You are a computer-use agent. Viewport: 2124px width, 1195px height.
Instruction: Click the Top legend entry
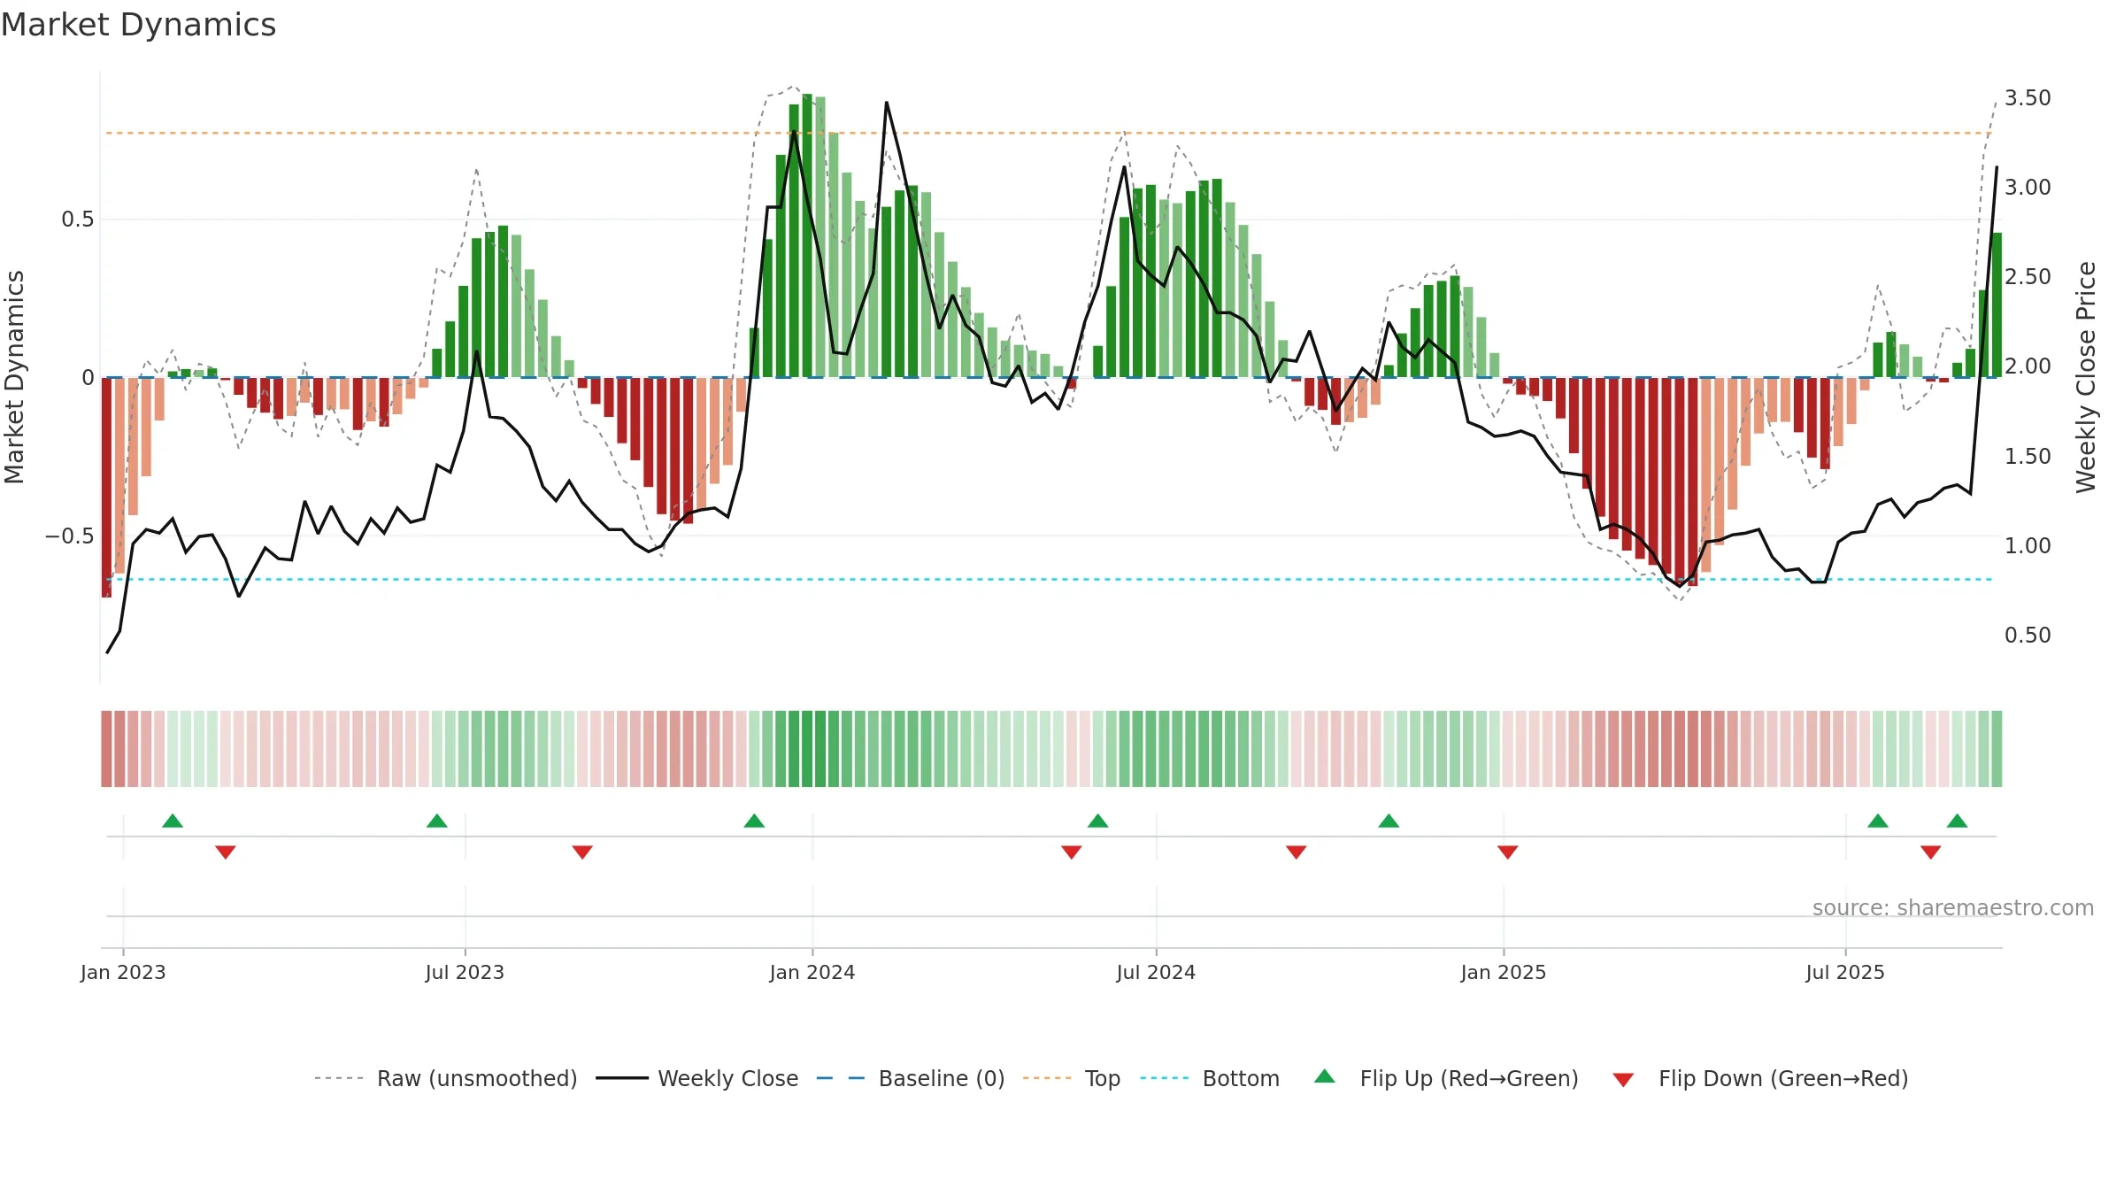click(x=1072, y=1078)
